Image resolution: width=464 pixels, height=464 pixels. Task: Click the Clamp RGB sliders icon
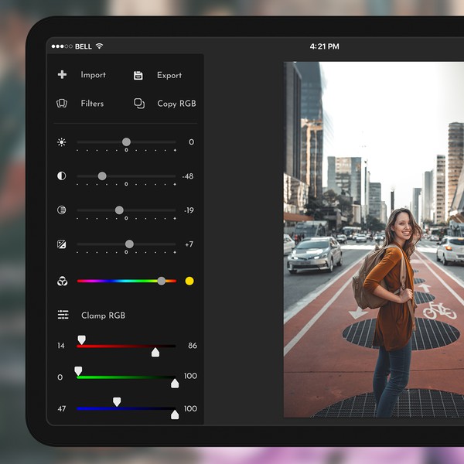coord(63,316)
